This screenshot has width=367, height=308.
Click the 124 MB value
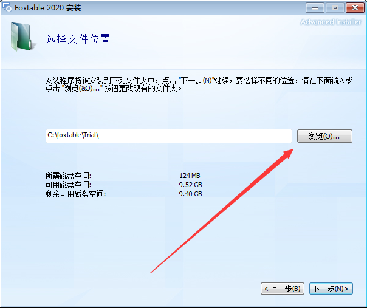pos(190,176)
